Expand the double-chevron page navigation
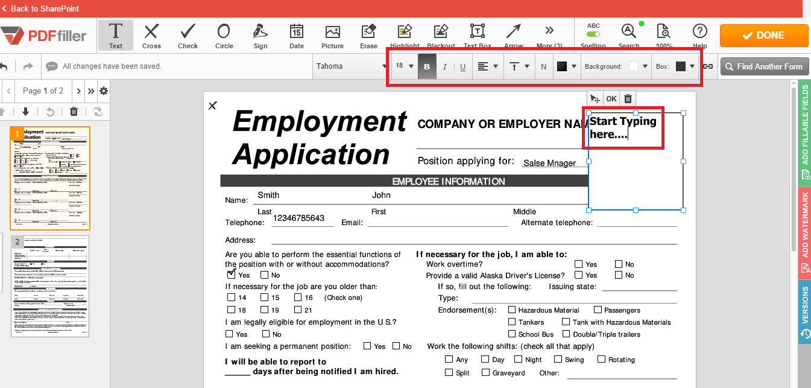 click(x=91, y=91)
